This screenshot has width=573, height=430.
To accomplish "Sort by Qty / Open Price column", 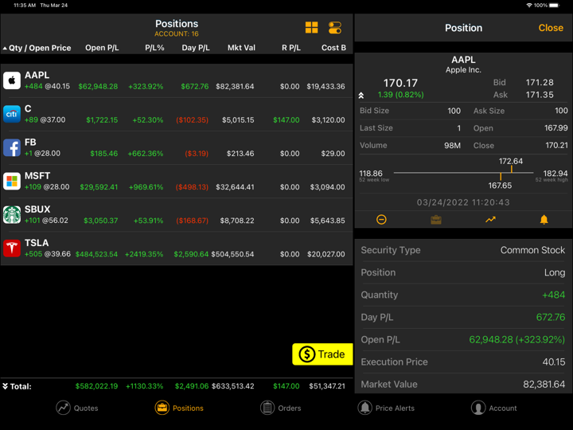I will pyautogui.click(x=38, y=48).
